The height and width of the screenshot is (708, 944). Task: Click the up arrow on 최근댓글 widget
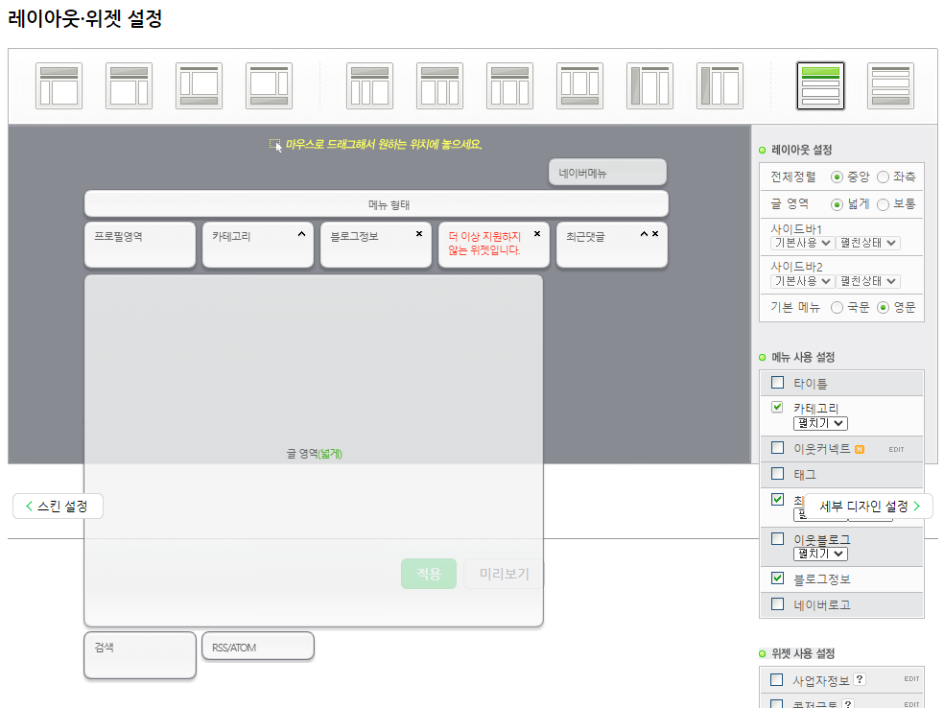[x=644, y=233]
